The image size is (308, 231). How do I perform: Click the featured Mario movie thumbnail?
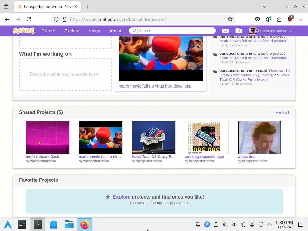pos(161,59)
